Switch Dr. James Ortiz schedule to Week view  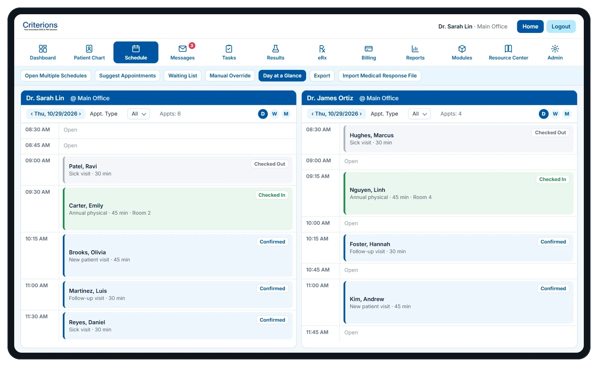pos(555,114)
